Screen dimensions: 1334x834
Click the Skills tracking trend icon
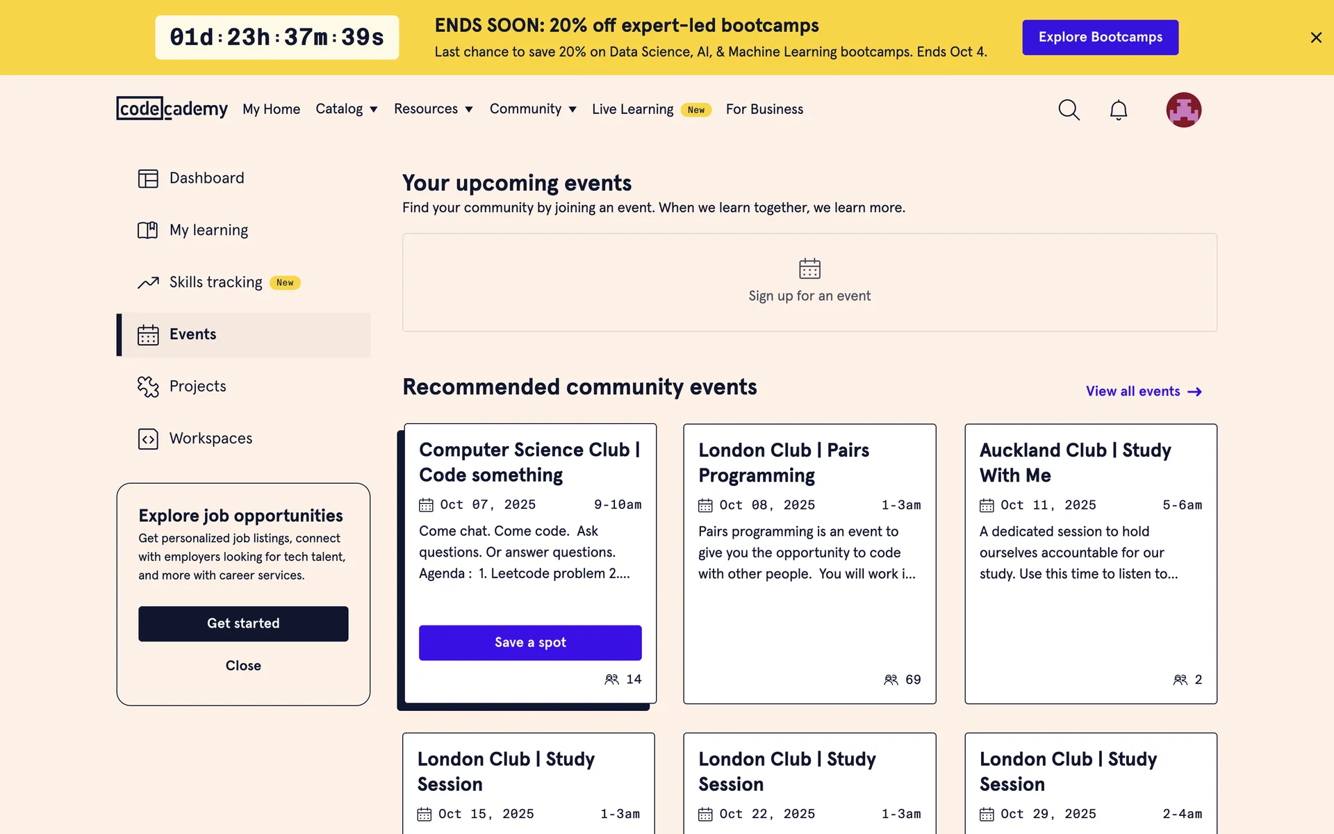148,282
